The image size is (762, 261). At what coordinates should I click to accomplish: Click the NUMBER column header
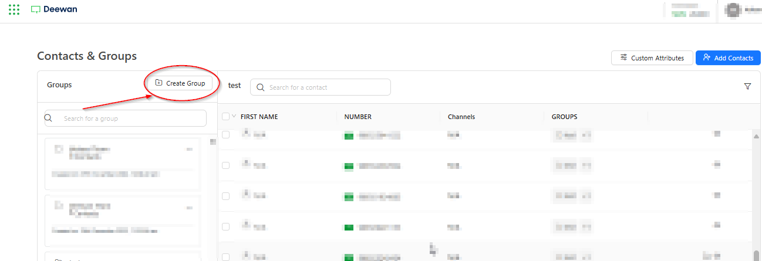click(x=358, y=117)
